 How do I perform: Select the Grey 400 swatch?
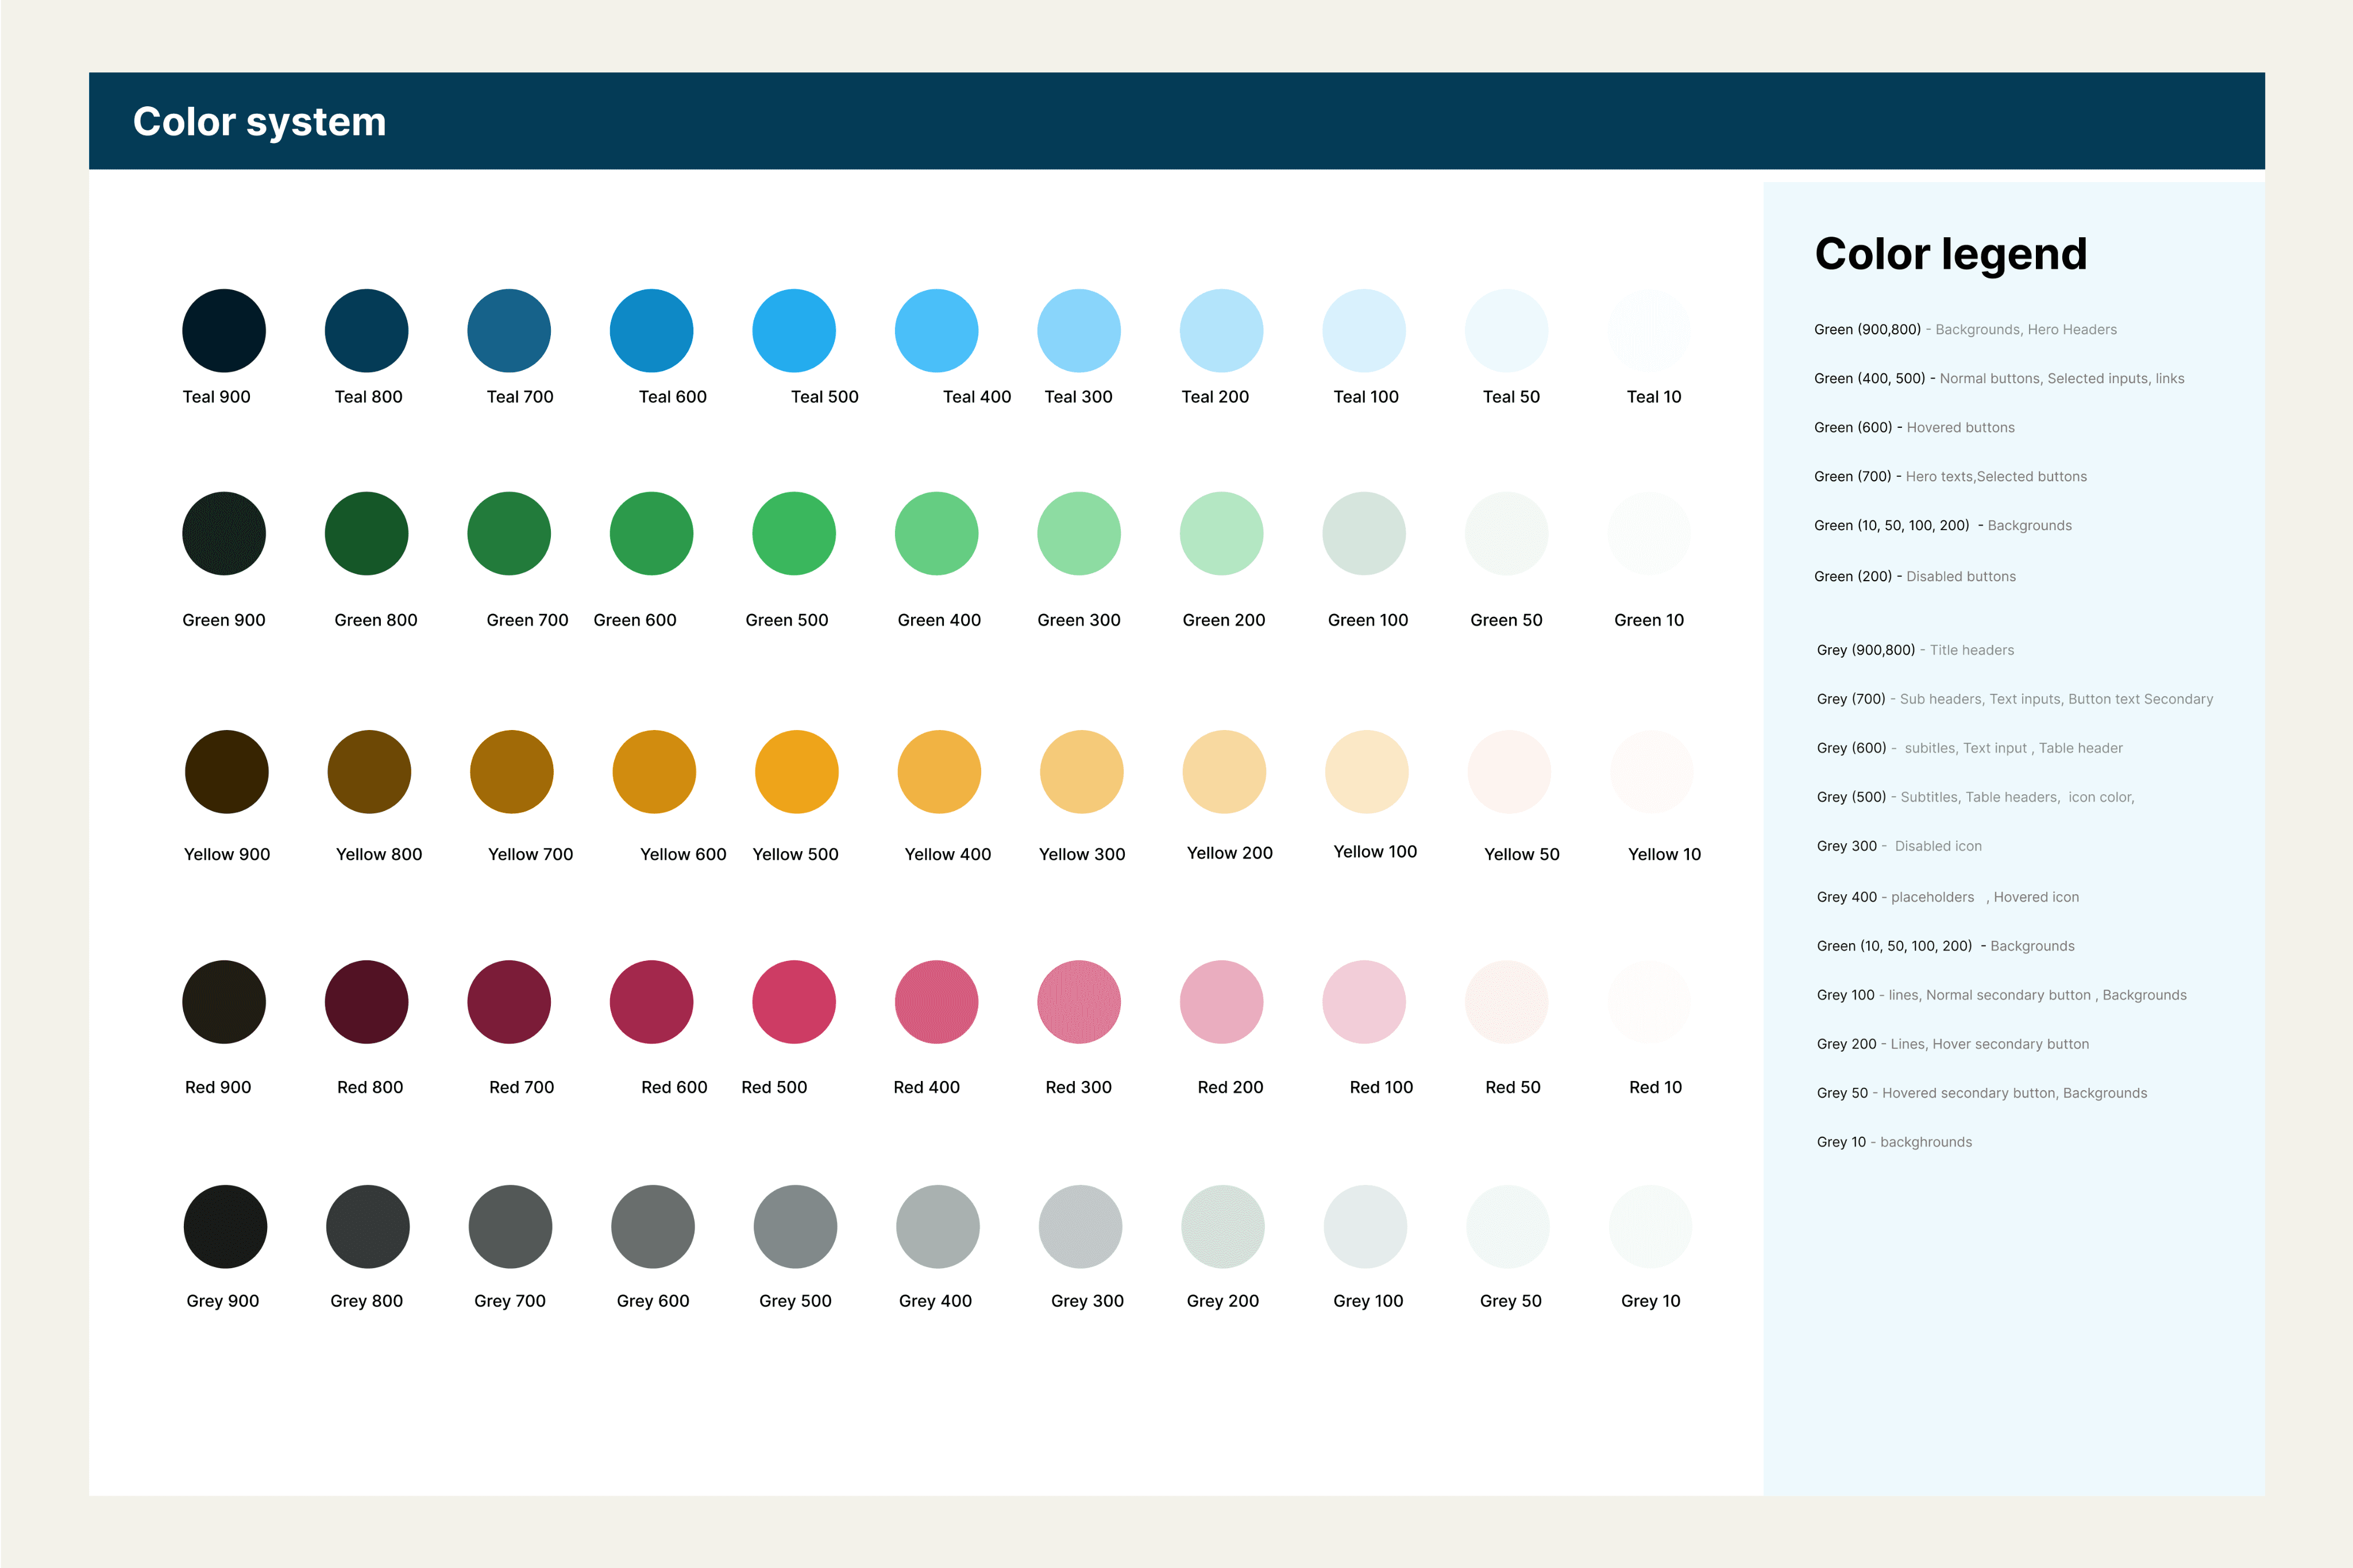coord(937,1227)
